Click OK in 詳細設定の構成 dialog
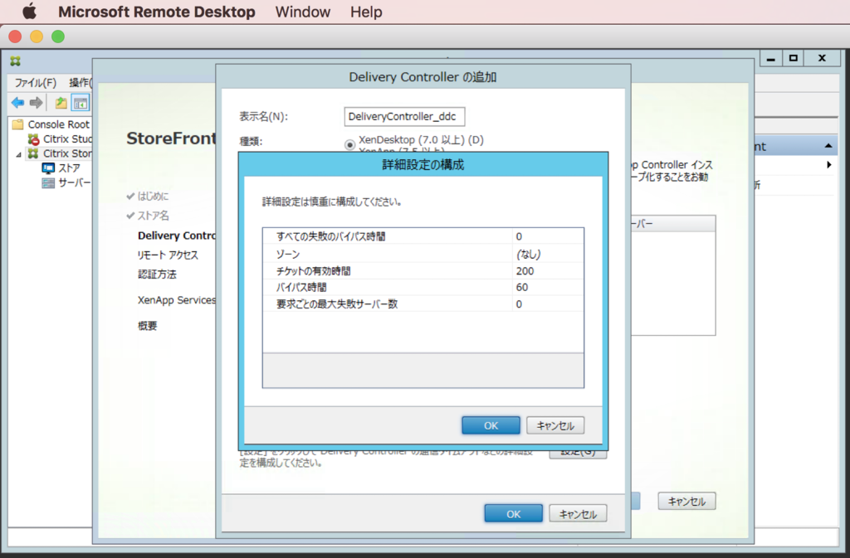This screenshot has width=850, height=558. click(x=491, y=425)
